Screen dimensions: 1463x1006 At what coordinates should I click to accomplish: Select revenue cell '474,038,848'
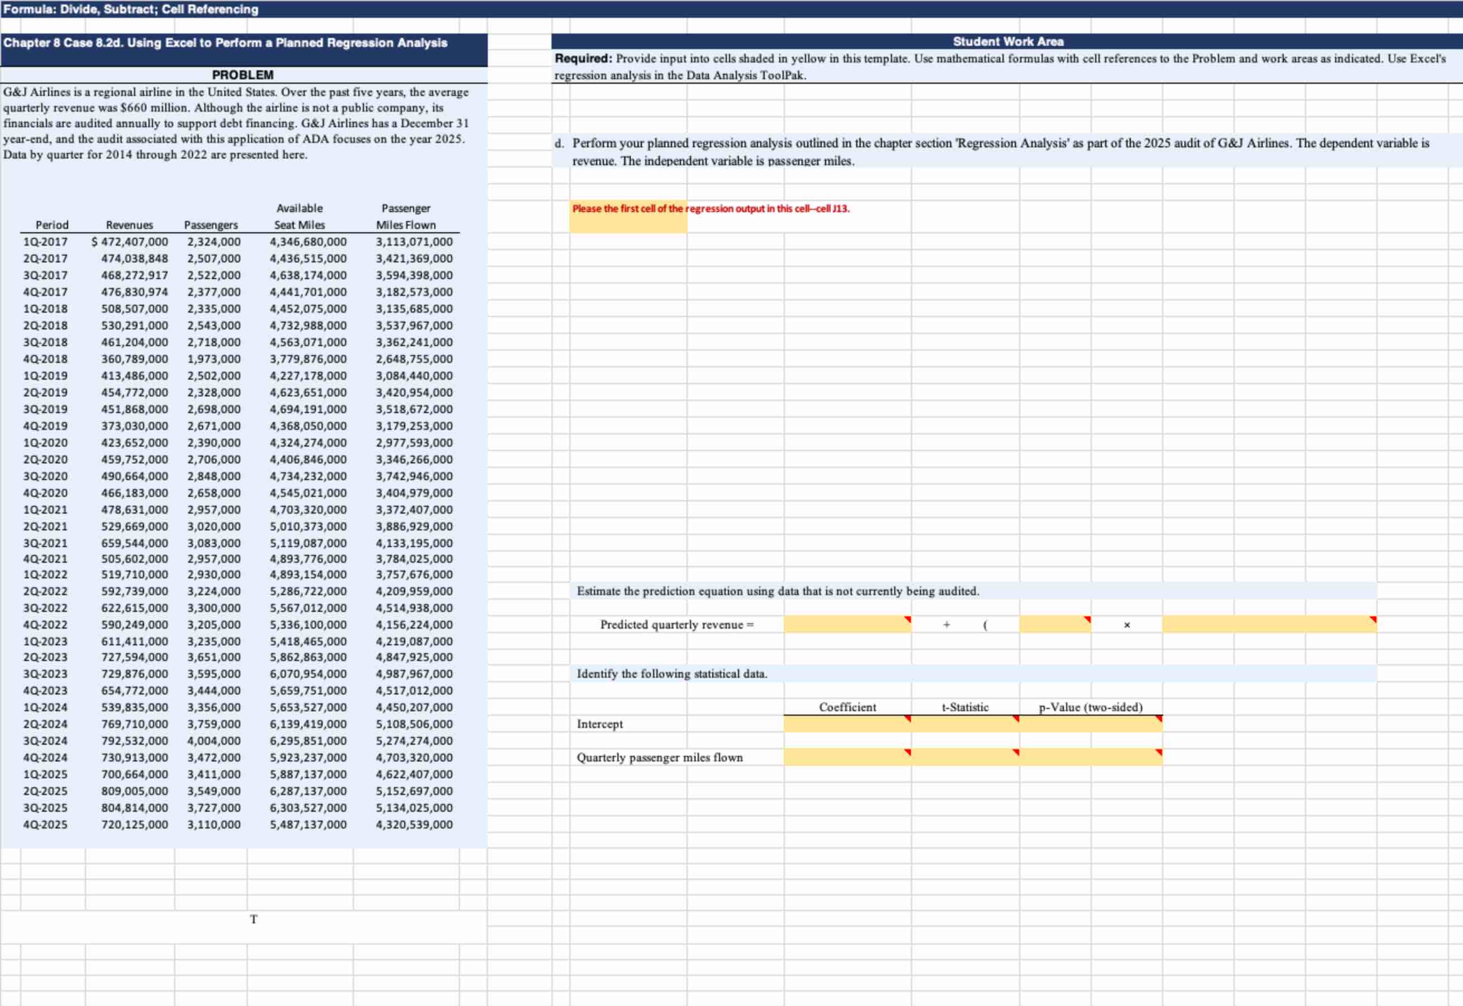click(135, 258)
